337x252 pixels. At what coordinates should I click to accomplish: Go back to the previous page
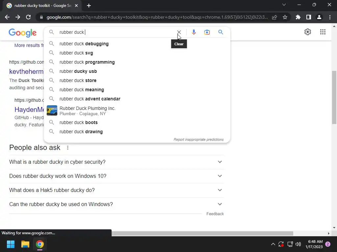7,17
